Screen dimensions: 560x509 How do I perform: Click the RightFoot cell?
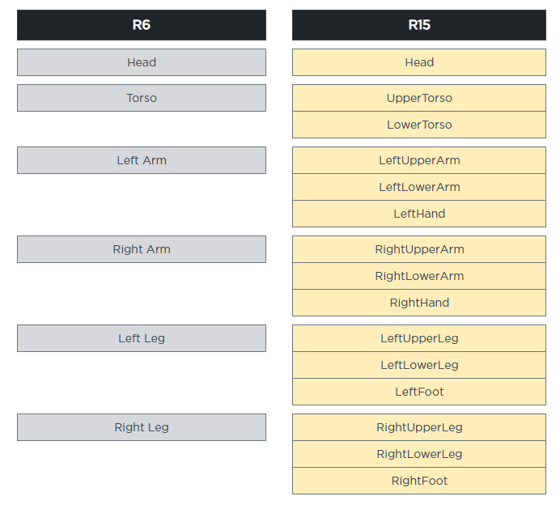[419, 481]
